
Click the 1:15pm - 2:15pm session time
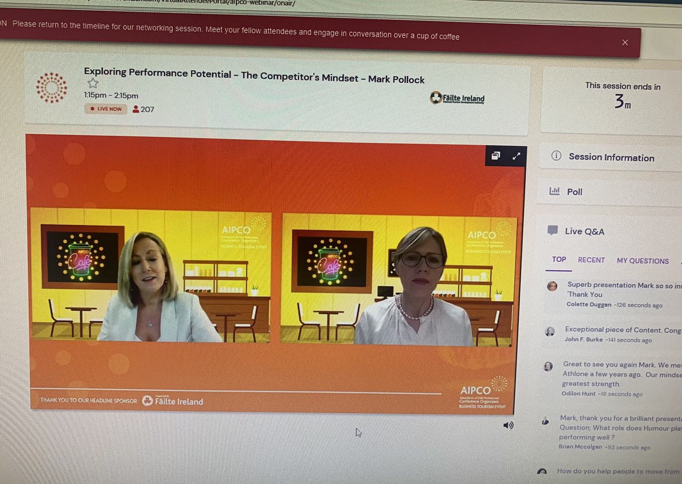[111, 95]
